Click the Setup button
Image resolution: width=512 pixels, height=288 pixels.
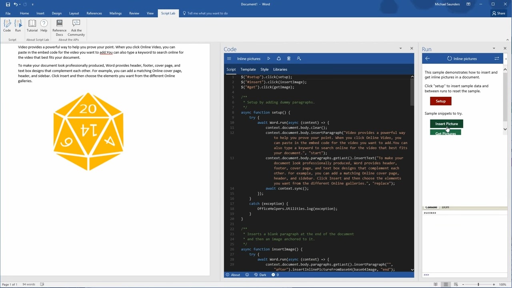tap(440, 101)
